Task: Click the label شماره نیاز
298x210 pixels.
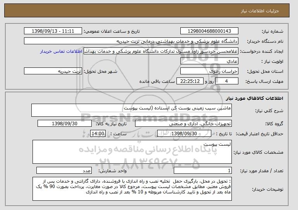Action: pyautogui.click(x=272, y=32)
